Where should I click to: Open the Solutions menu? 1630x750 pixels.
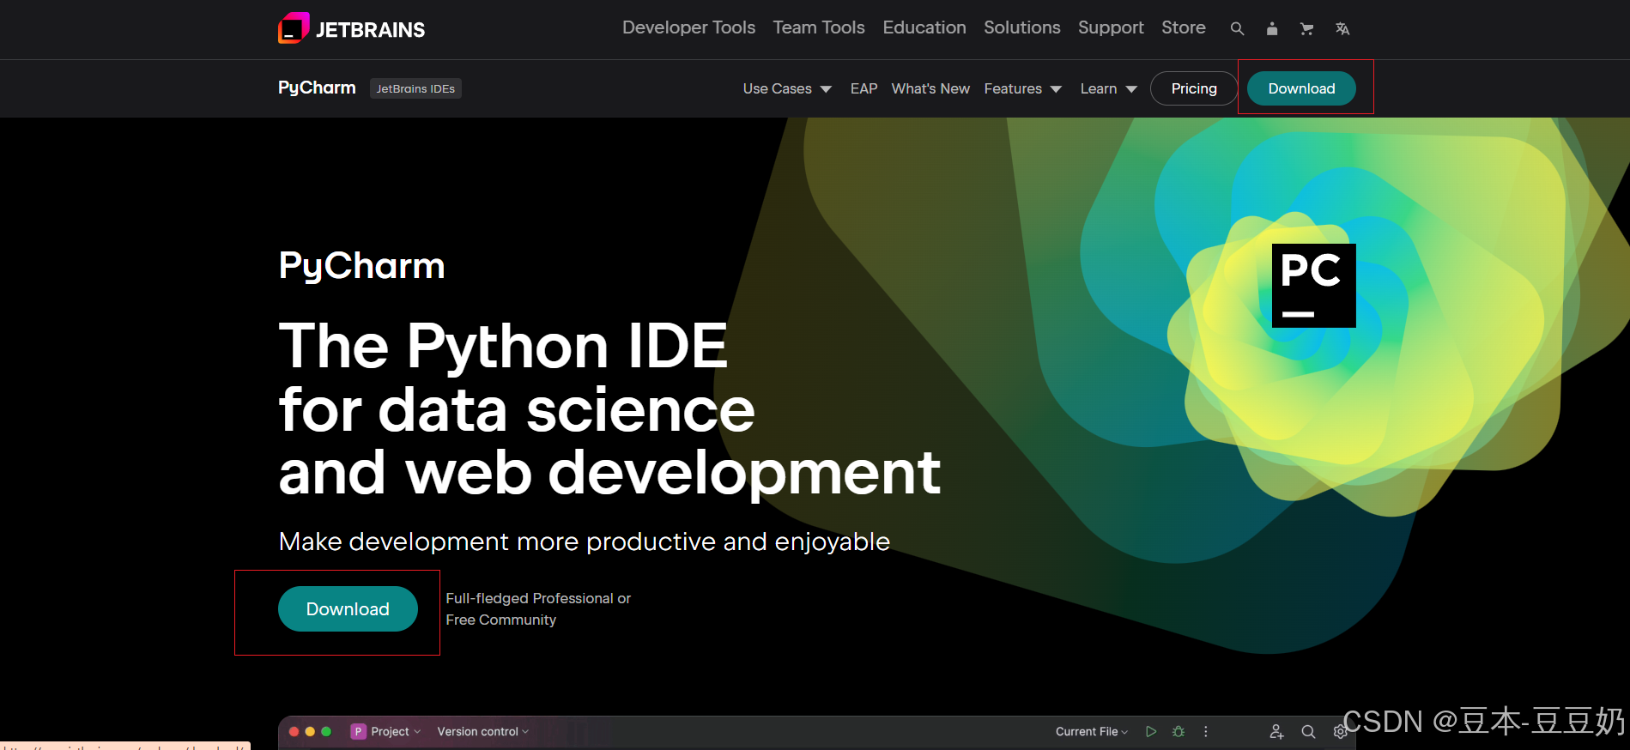click(1022, 27)
